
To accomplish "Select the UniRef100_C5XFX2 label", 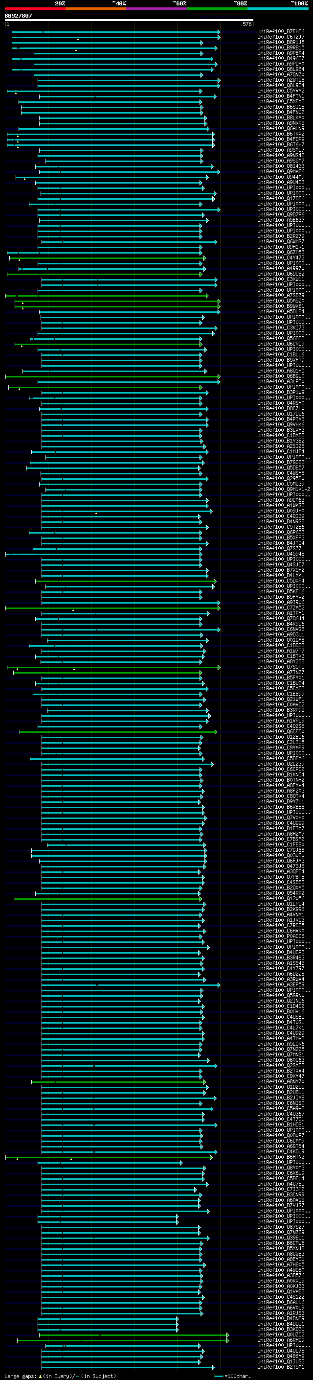I will coord(281,101).
